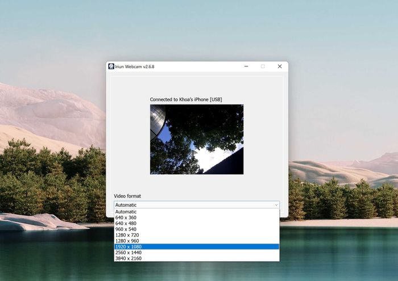
Task: Choose 3840 x 2160 video format
Action: pos(197,258)
